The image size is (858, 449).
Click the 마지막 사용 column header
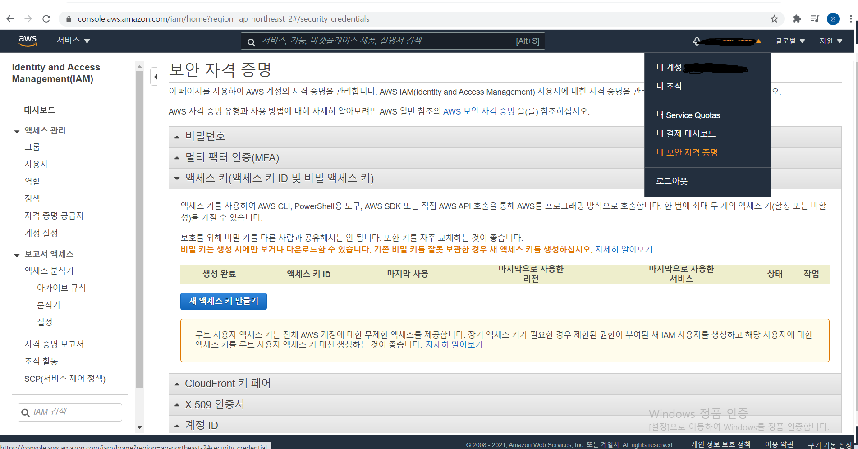pyautogui.click(x=408, y=274)
